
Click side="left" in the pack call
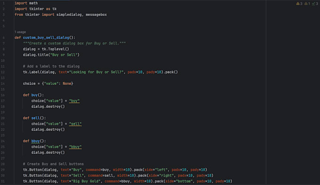(x=156, y=170)
